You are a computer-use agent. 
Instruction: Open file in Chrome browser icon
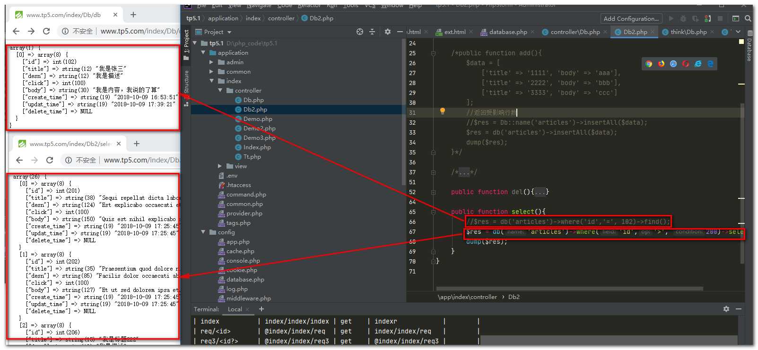[649, 64]
